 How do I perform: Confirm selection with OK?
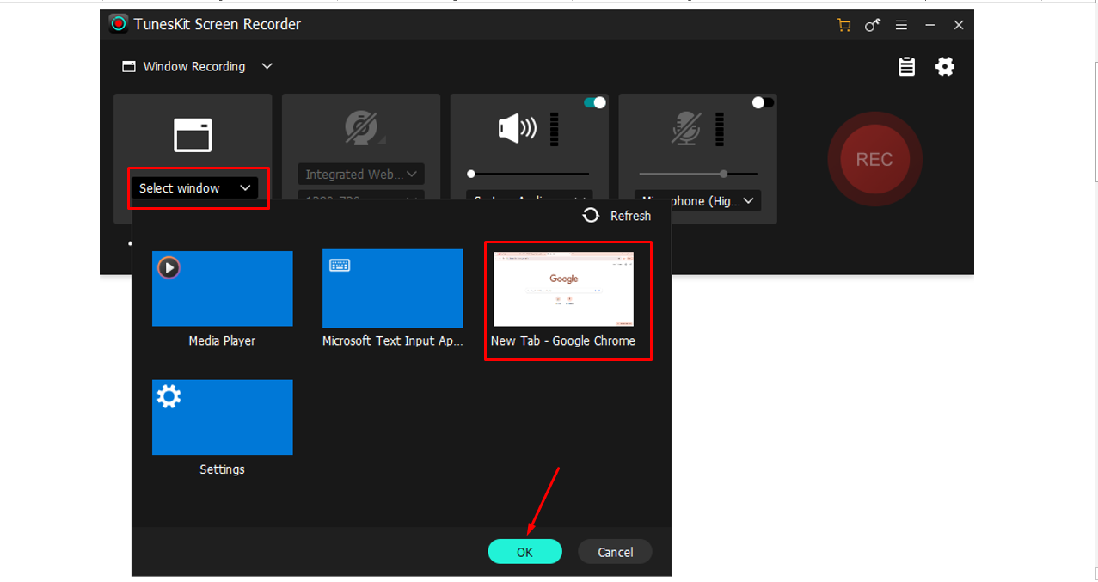point(524,552)
